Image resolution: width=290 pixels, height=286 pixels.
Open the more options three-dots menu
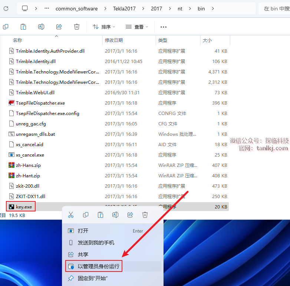(163, 27)
